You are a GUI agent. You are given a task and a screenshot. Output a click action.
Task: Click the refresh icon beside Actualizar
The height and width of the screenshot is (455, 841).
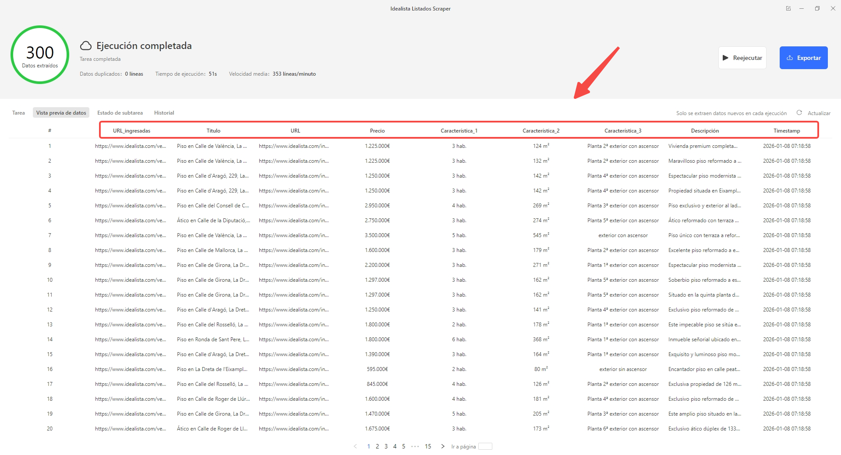pyautogui.click(x=799, y=113)
